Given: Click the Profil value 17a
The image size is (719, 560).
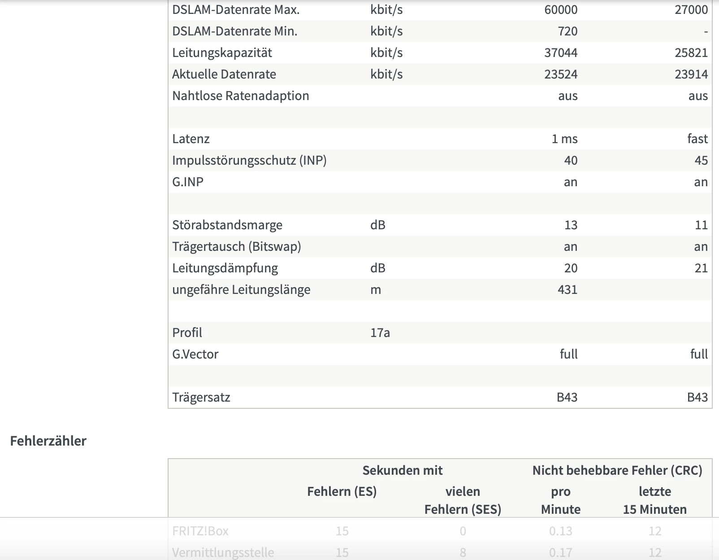Looking at the screenshot, I should (380, 332).
